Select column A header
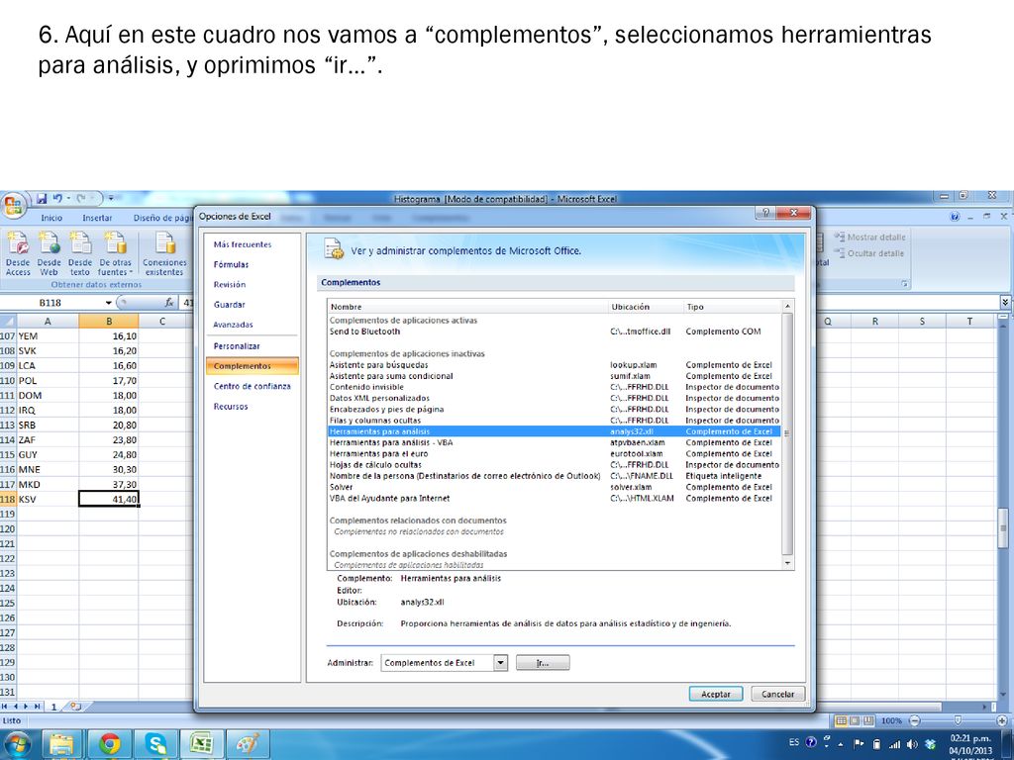This screenshot has width=1014, height=760. pyautogui.click(x=48, y=322)
